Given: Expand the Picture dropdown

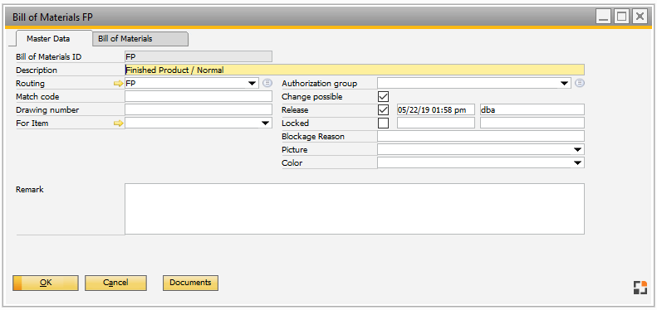Looking at the screenshot, I should [578, 150].
